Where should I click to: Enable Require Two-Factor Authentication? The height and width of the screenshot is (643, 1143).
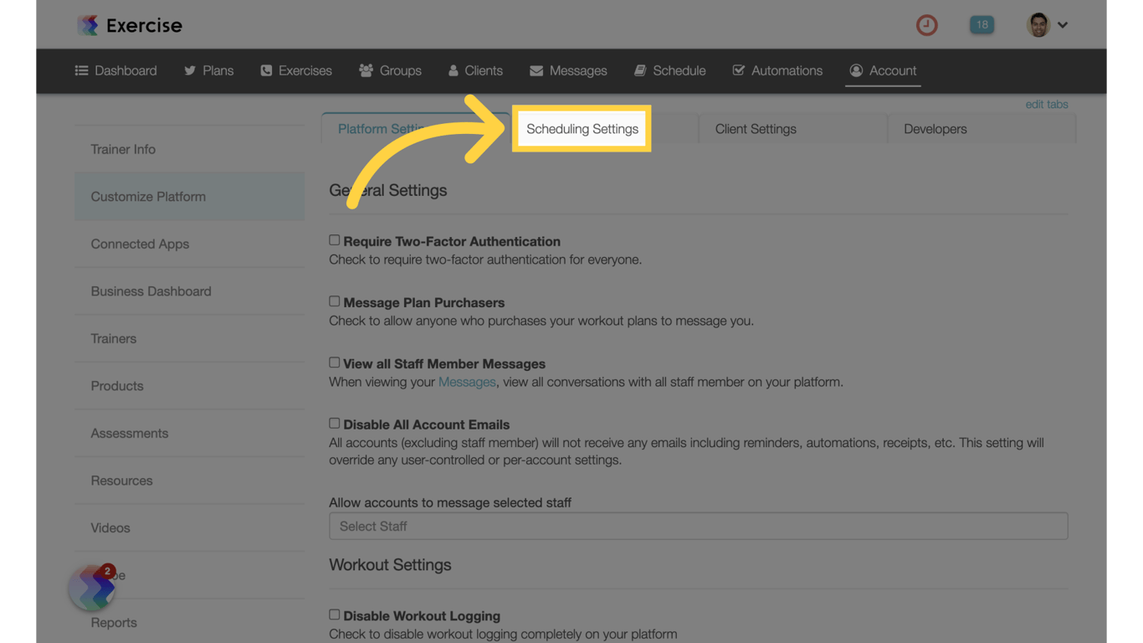point(334,239)
